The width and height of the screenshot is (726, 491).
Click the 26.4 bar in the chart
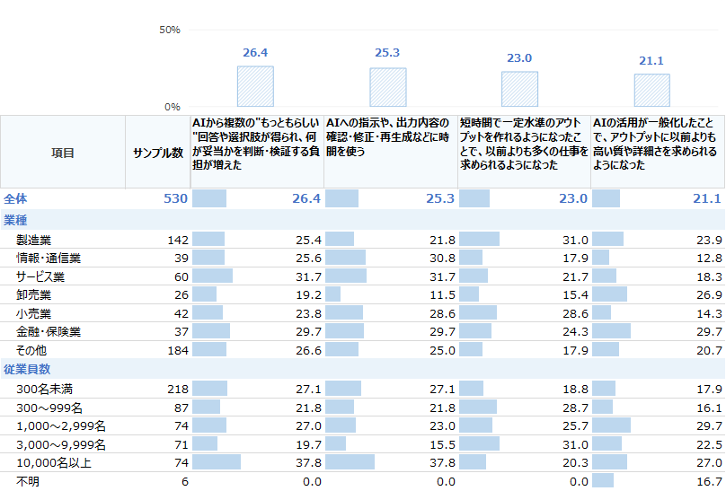pos(255,86)
